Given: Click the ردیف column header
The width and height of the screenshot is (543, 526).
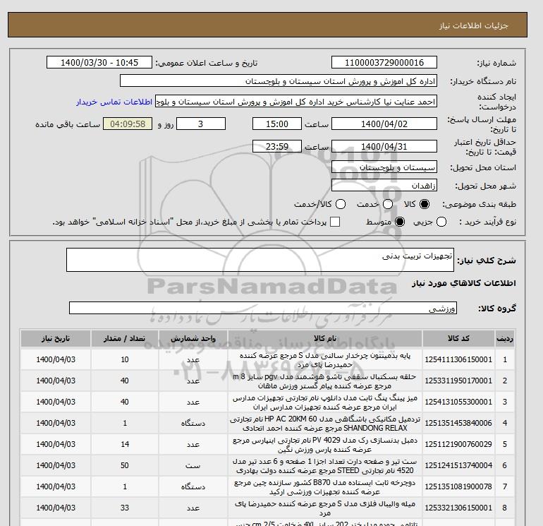Looking at the screenshot, I should pos(504,338).
